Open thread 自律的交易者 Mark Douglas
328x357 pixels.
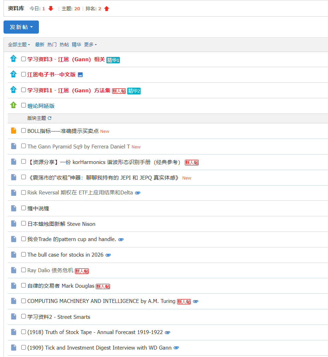(x=61, y=286)
